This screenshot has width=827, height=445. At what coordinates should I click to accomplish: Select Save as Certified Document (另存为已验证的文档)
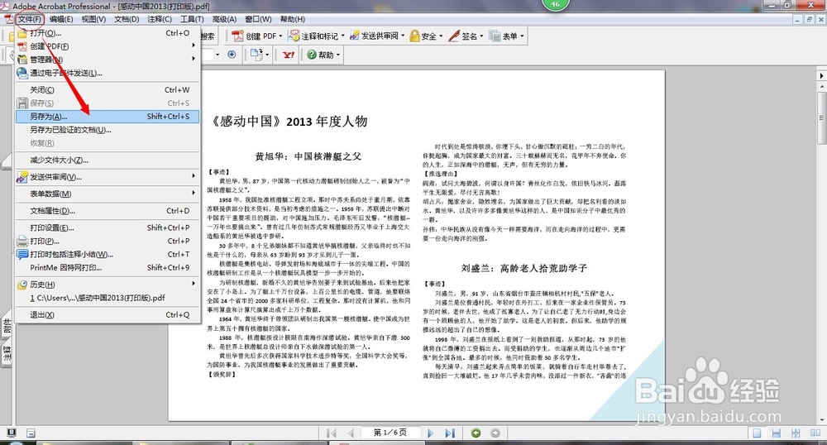click(108, 130)
